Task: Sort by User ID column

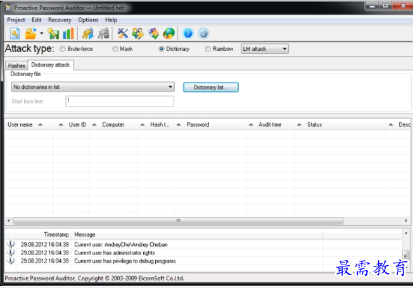Action: (x=71, y=124)
